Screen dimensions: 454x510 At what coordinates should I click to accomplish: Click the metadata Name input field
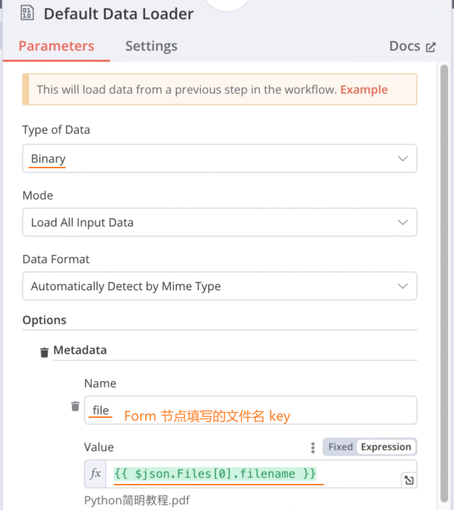tap(250, 411)
